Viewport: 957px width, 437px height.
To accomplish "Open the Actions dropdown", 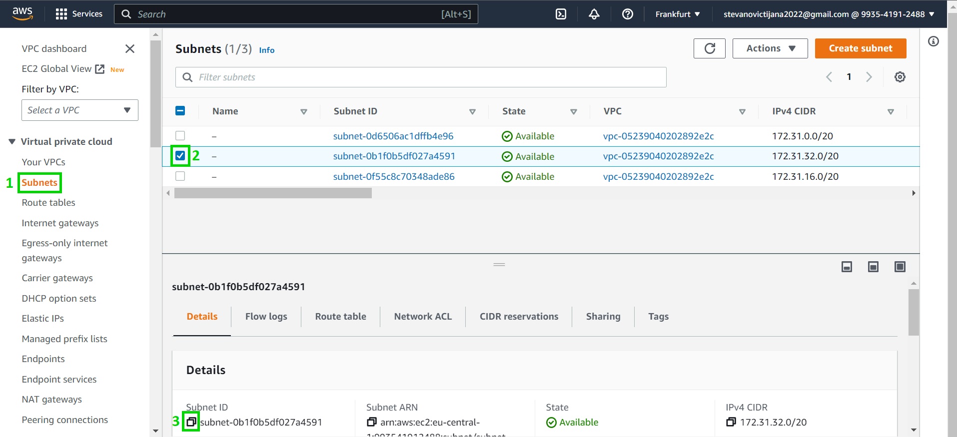I will [770, 48].
